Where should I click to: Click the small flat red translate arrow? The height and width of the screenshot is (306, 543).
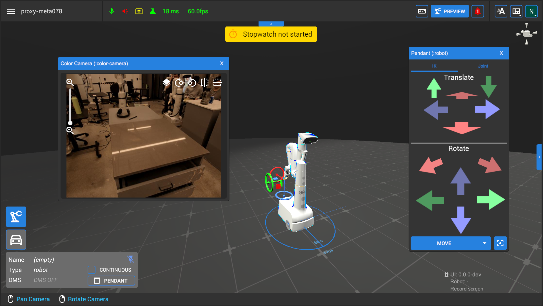(x=462, y=96)
